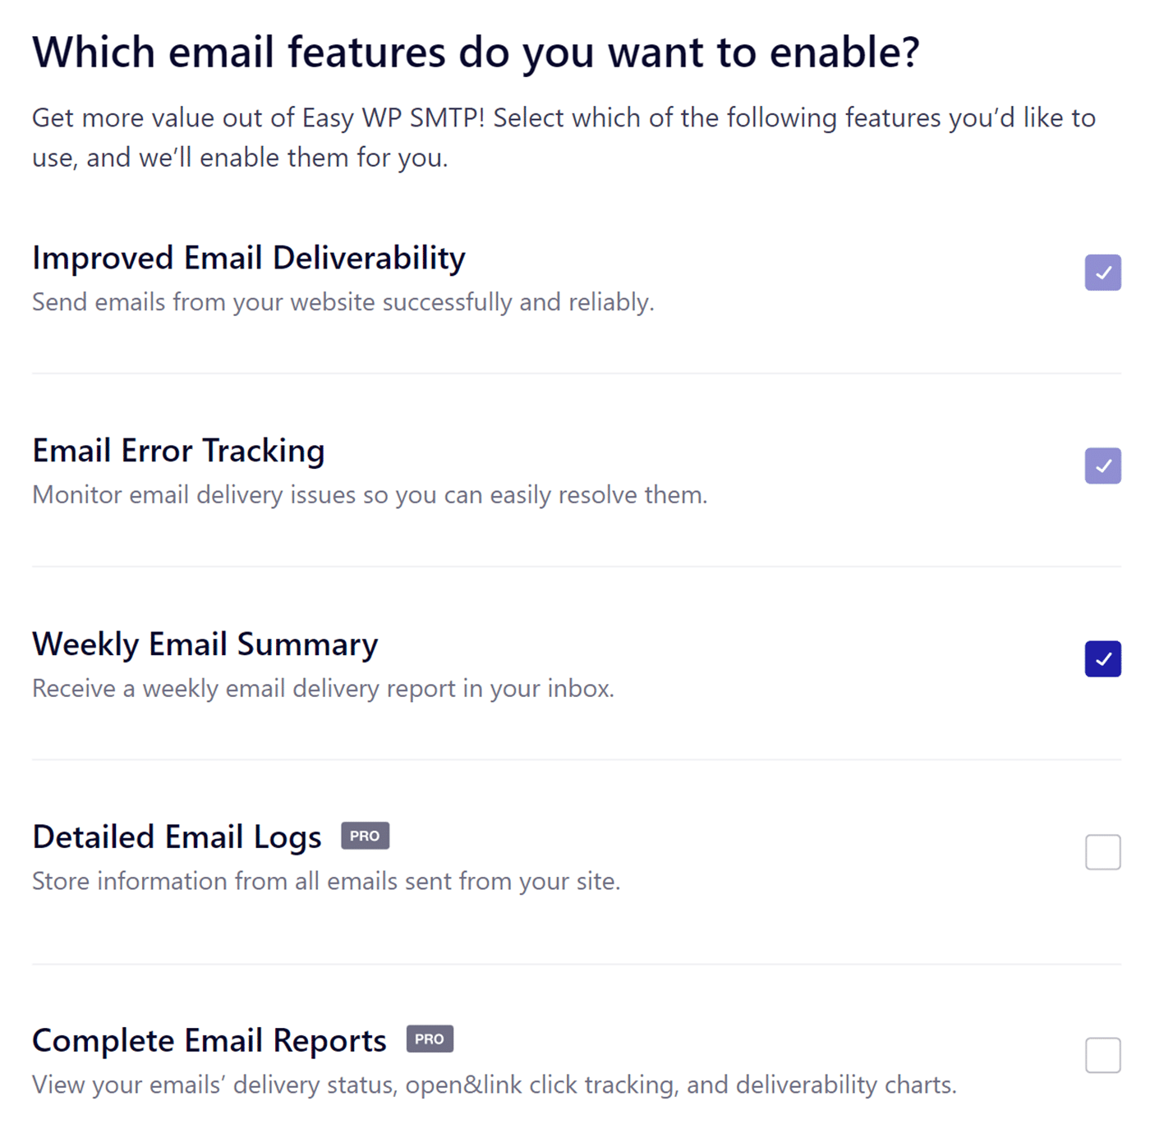Click the Improved Email Deliverability title
The height and width of the screenshot is (1133, 1150).
coord(249,258)
